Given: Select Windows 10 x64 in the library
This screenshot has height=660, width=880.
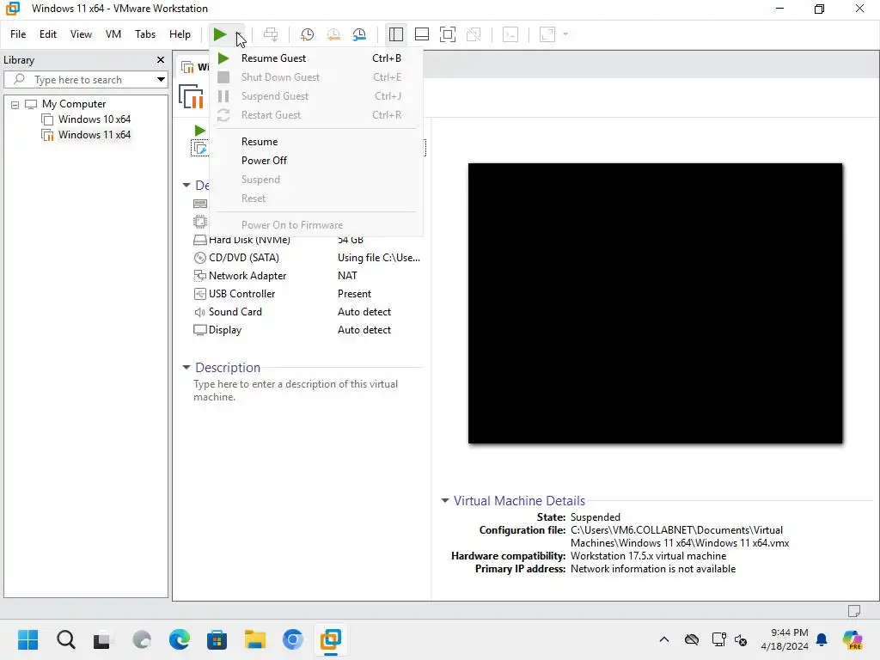Looking at the screenshot, I should (95, 119).
